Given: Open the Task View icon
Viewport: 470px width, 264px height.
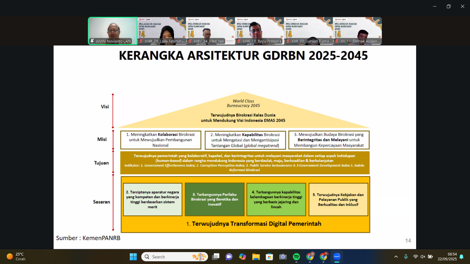Looking at the screenshot, I should (x=216, y=257).
